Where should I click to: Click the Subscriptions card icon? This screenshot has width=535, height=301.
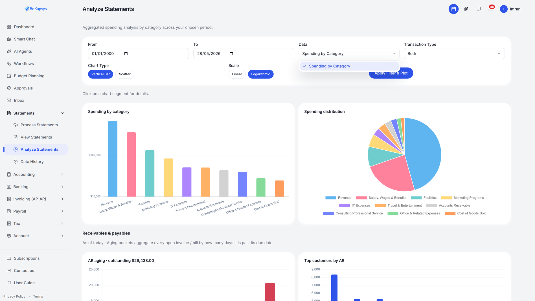click(x=9, y=258)
